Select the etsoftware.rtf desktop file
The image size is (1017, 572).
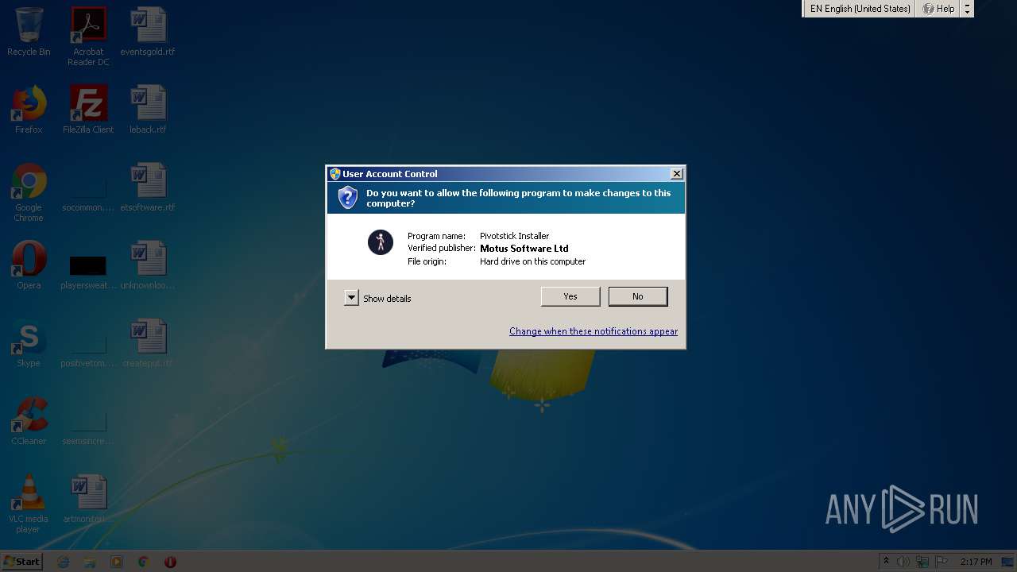click(148, 187)
